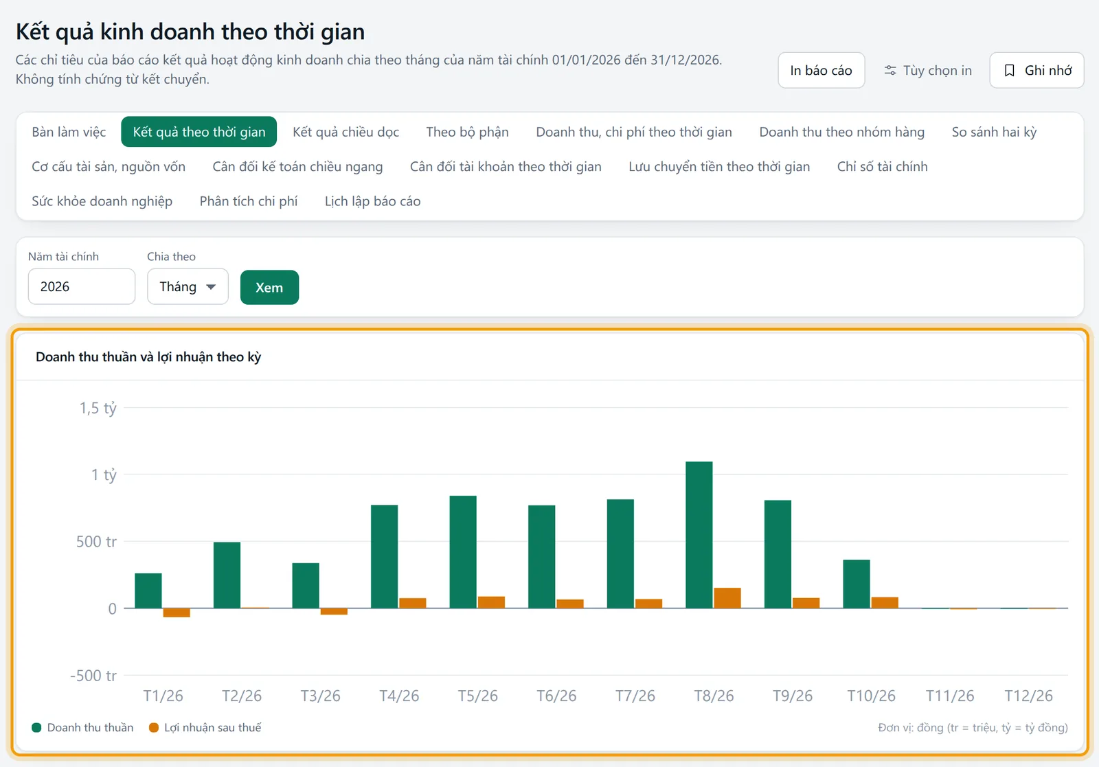Open the Lịch lập báo cáo tab
Screen dimensions: 1099x767
click(373, 201)
